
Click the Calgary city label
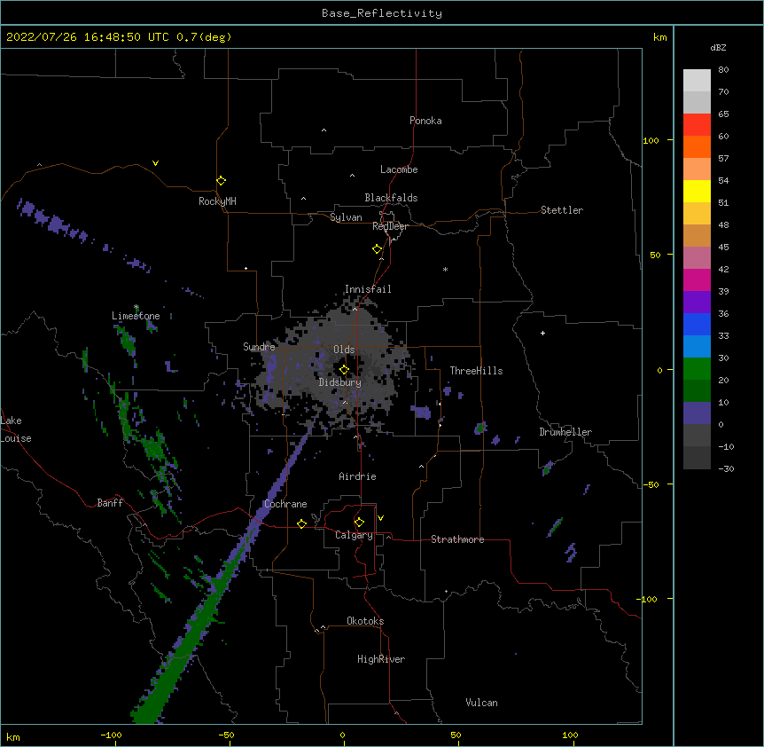coord(354,535)
